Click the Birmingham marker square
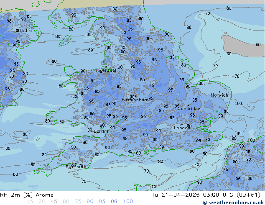265x205 pixels. pyautogui.click(x=135, y=96)
